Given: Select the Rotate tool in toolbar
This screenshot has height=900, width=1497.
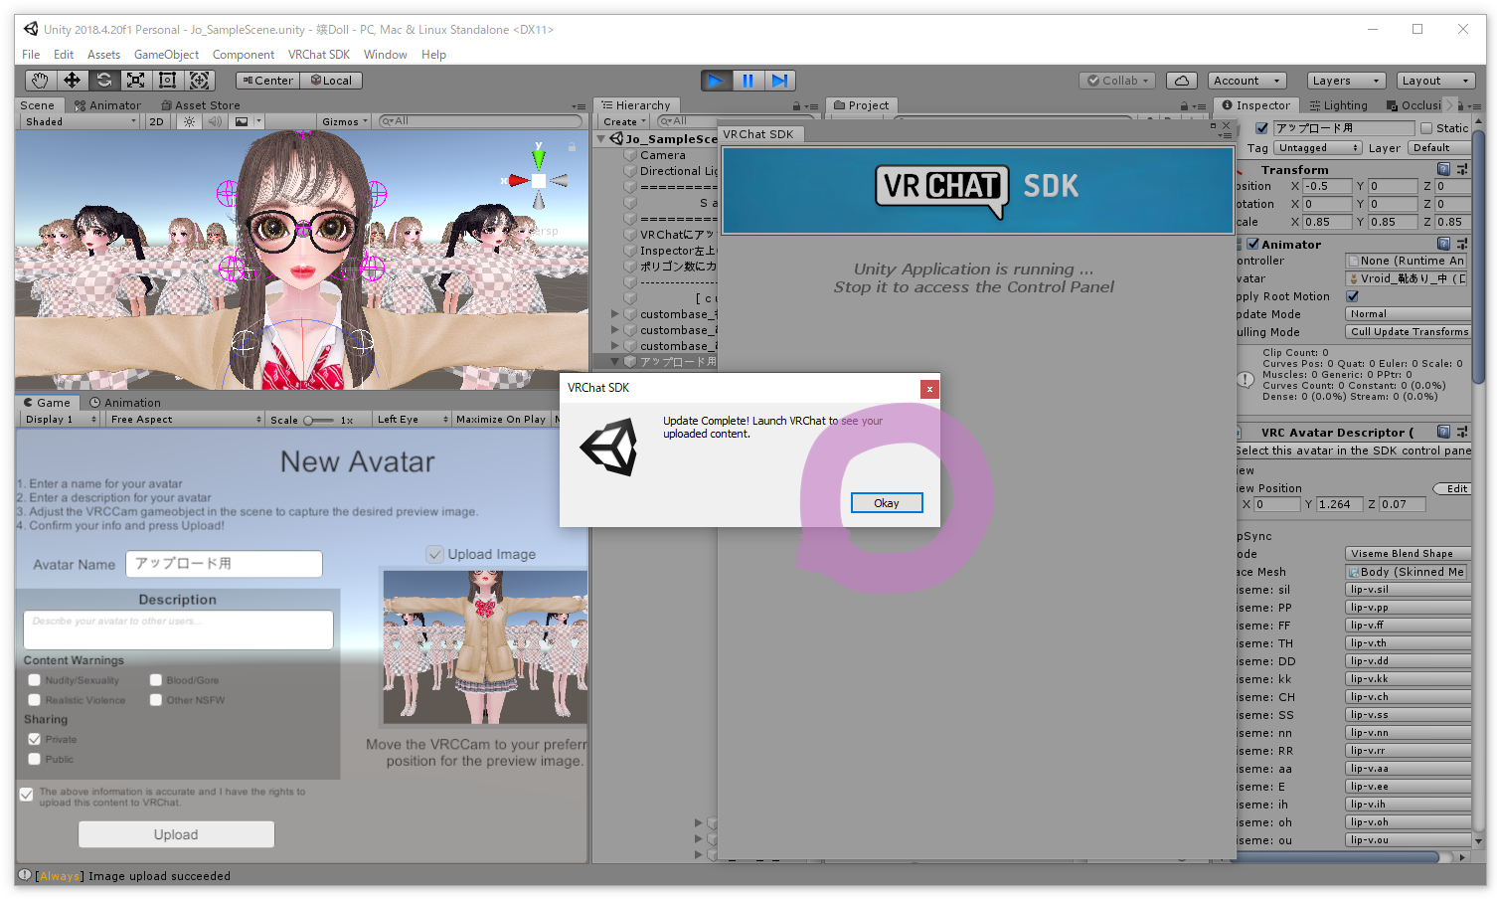Looking at the screenshot, I should click(103, 81).
